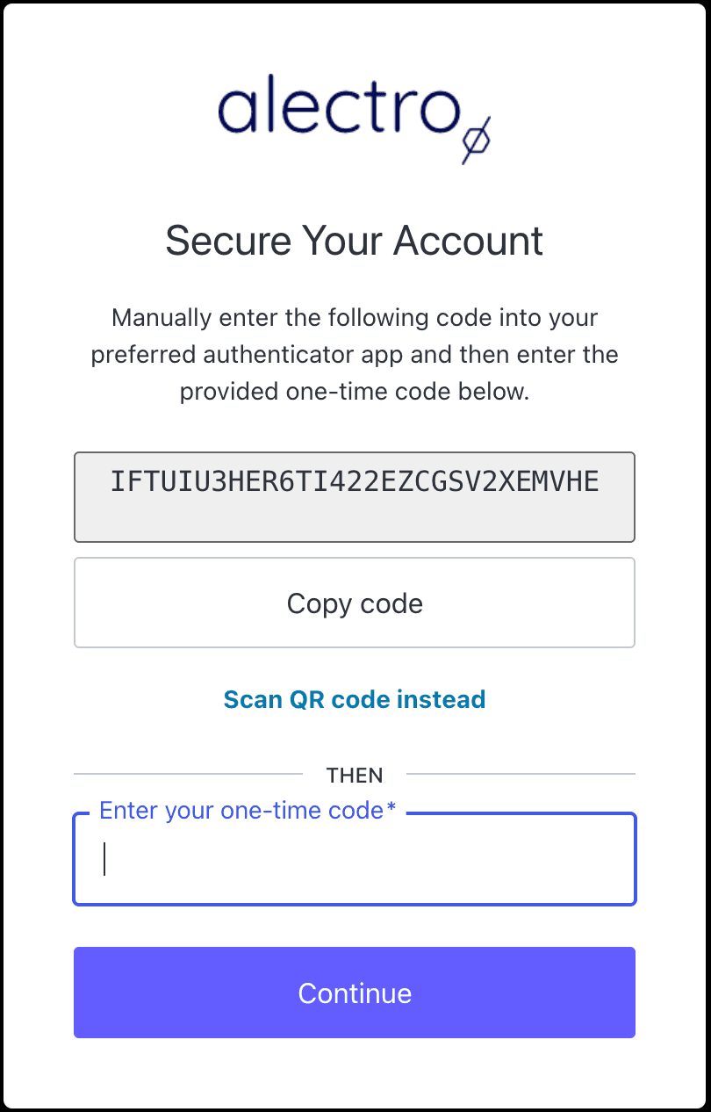Focus the one-time code input field
Image resolution: width=711 pixels, height=1112 pixels.
(355, 860)
